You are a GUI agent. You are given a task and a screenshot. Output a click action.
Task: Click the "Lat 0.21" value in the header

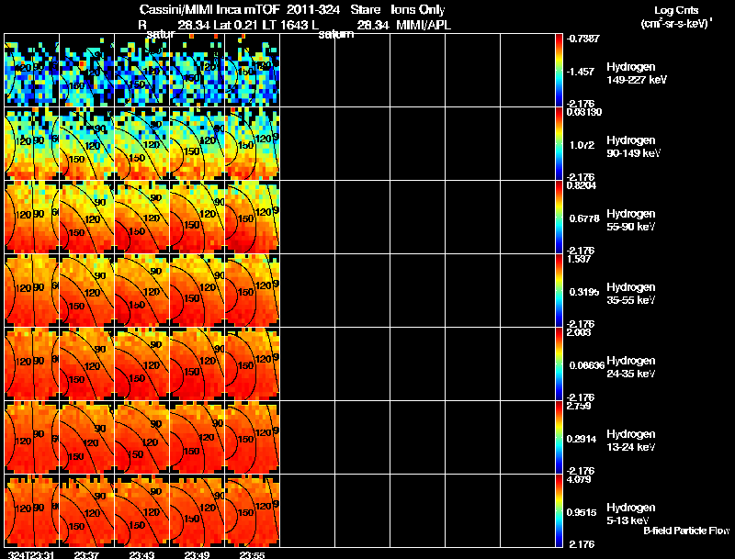coord(235,25)
